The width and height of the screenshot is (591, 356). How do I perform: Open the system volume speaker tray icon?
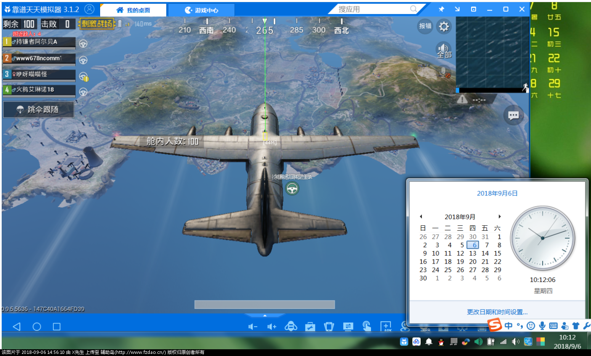(515, 342)
